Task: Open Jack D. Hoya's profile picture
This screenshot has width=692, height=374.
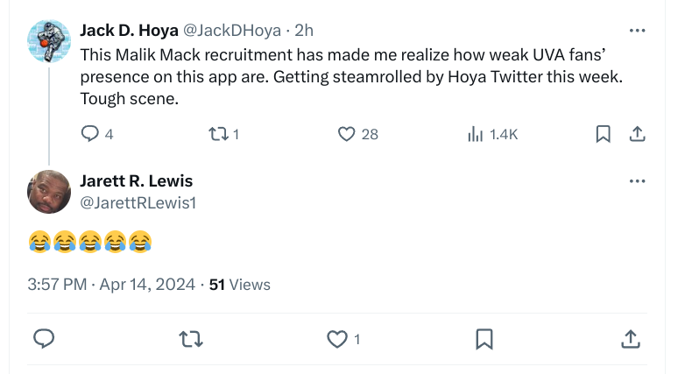Action: [x=49, y=40]
